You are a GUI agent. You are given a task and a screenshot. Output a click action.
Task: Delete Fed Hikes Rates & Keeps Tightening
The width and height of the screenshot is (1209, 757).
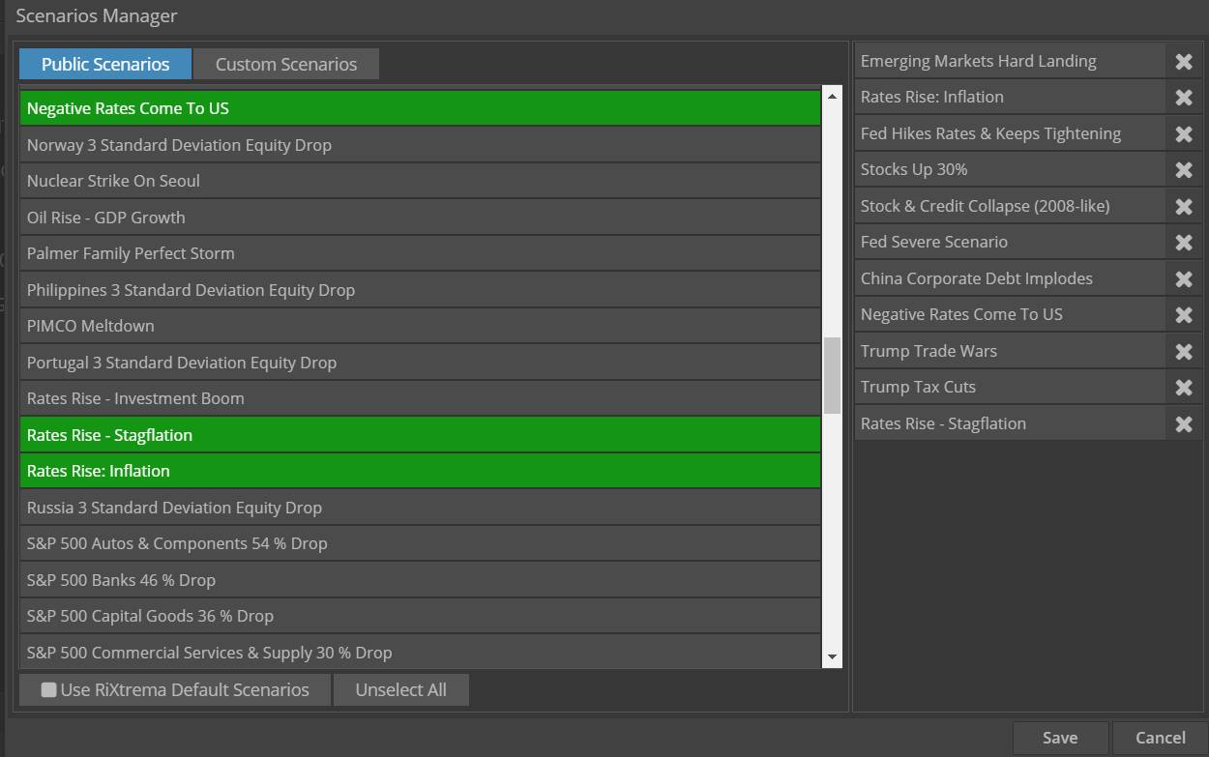point(1183,134)
